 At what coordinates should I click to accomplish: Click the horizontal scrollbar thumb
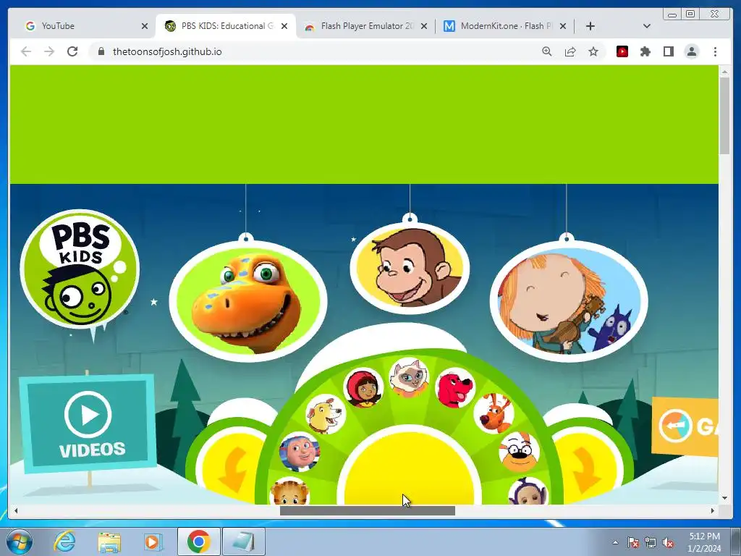(x=367, y=510)
